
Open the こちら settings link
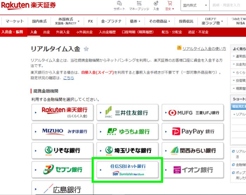click(x=69, y=78)
